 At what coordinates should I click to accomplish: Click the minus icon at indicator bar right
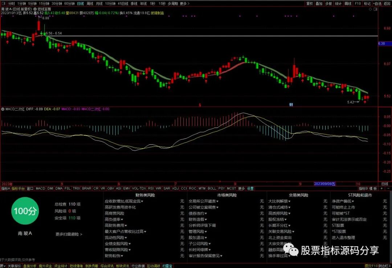click(x=388, y=188)
